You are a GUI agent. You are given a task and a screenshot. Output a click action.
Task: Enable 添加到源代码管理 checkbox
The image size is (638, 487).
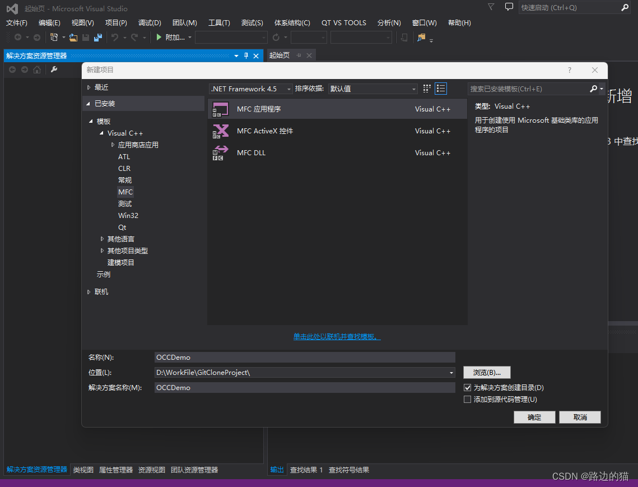468,400
